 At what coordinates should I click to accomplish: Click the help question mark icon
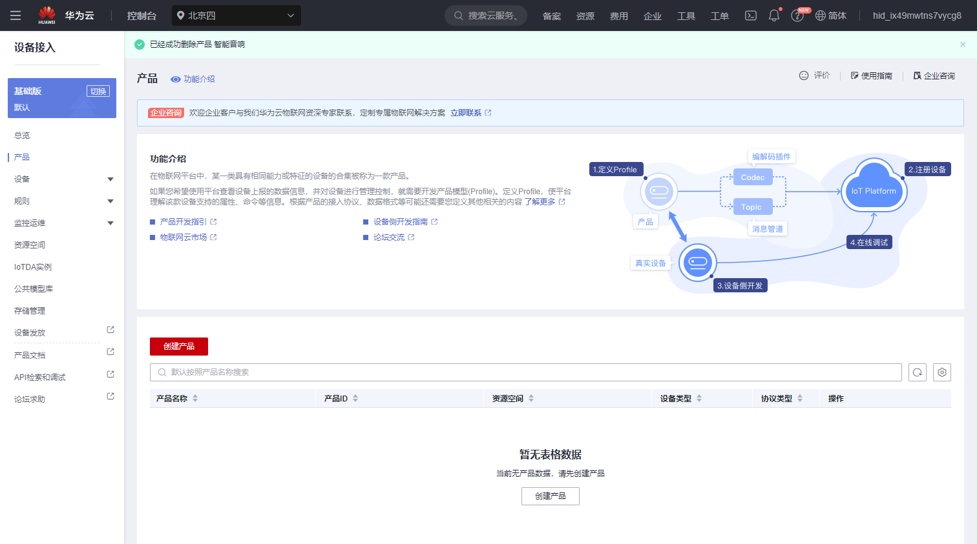click(x=797, y=15)
